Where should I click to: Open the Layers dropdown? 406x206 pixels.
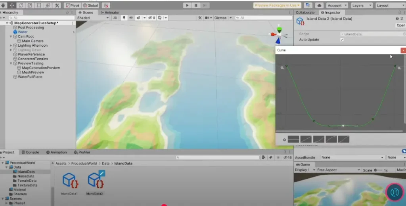pos(362,6)
